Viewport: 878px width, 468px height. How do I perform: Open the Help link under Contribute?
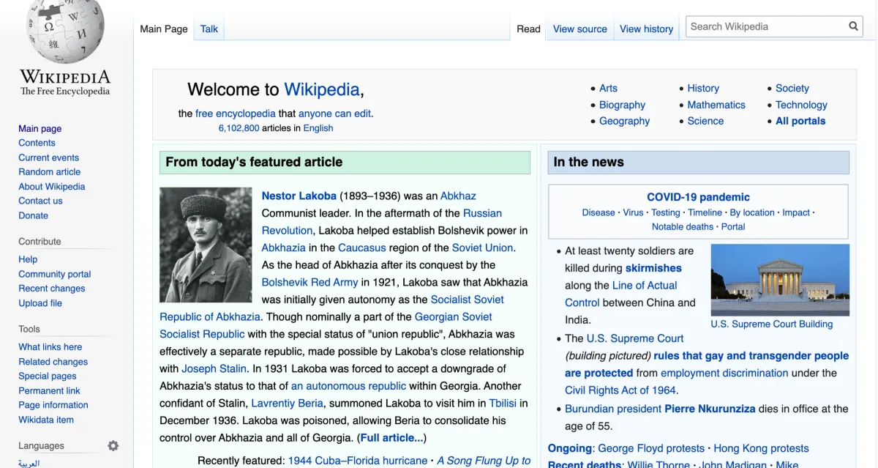[x=28, y=259]
